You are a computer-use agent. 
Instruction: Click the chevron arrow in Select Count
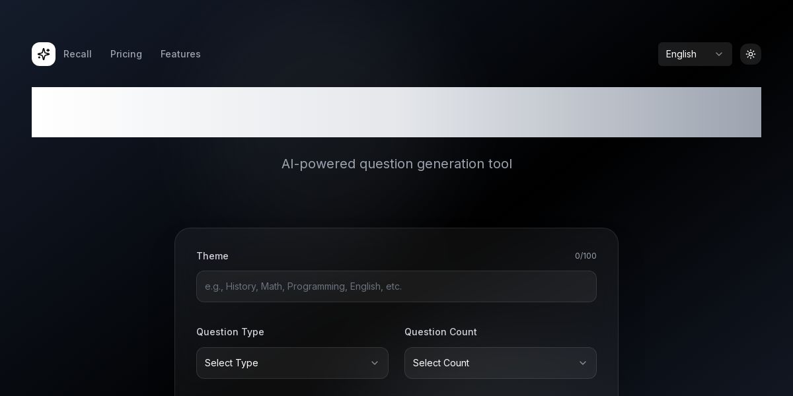click(583, 363)
